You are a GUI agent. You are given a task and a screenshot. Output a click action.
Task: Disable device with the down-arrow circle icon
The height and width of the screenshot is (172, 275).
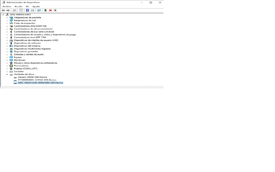pos(55,10)
